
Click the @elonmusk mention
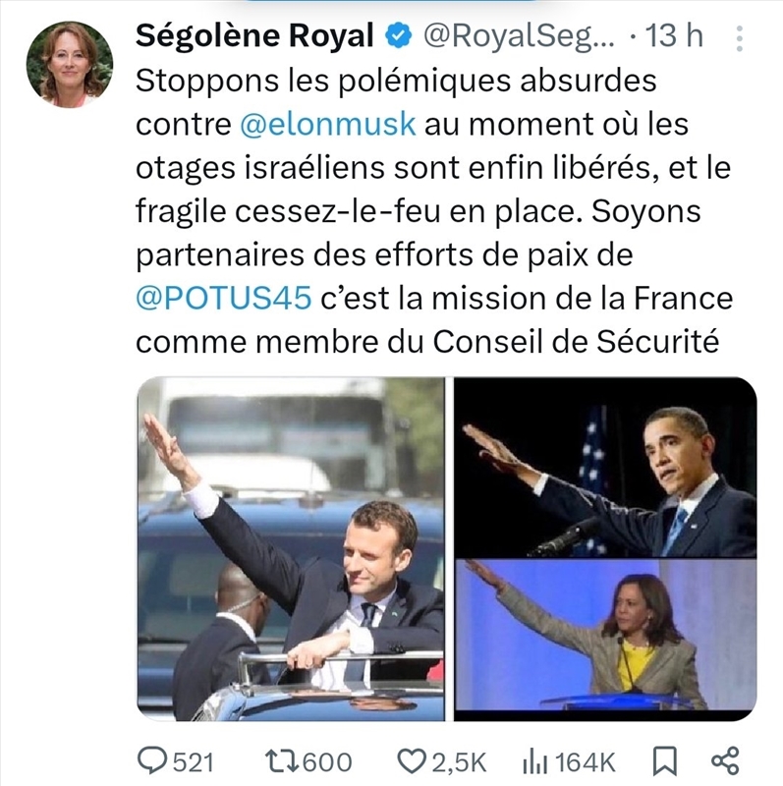pyautogui.click(x=328, y=125)
